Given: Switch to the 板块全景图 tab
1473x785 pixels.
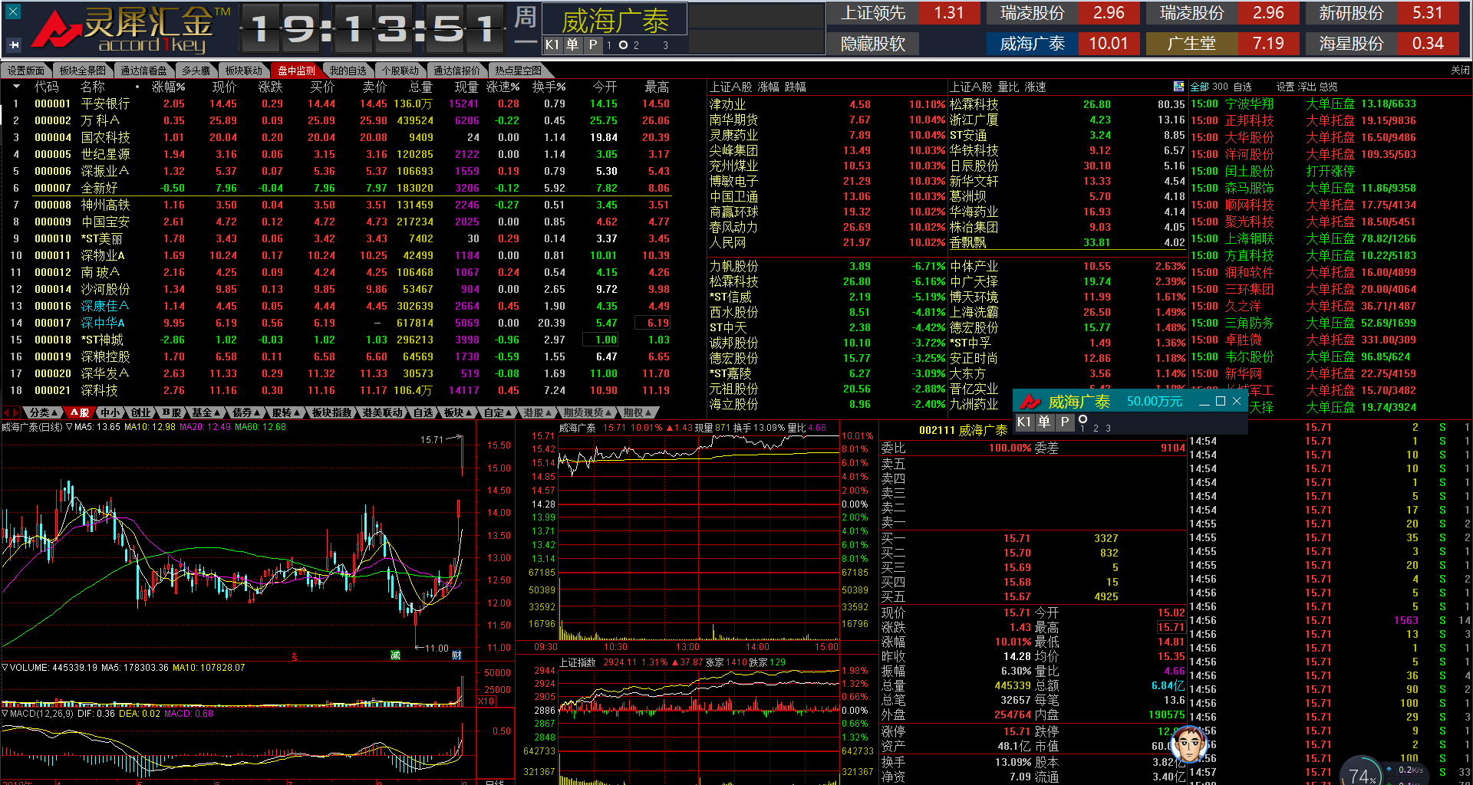Looking at the screenshot, I should 82,71.
